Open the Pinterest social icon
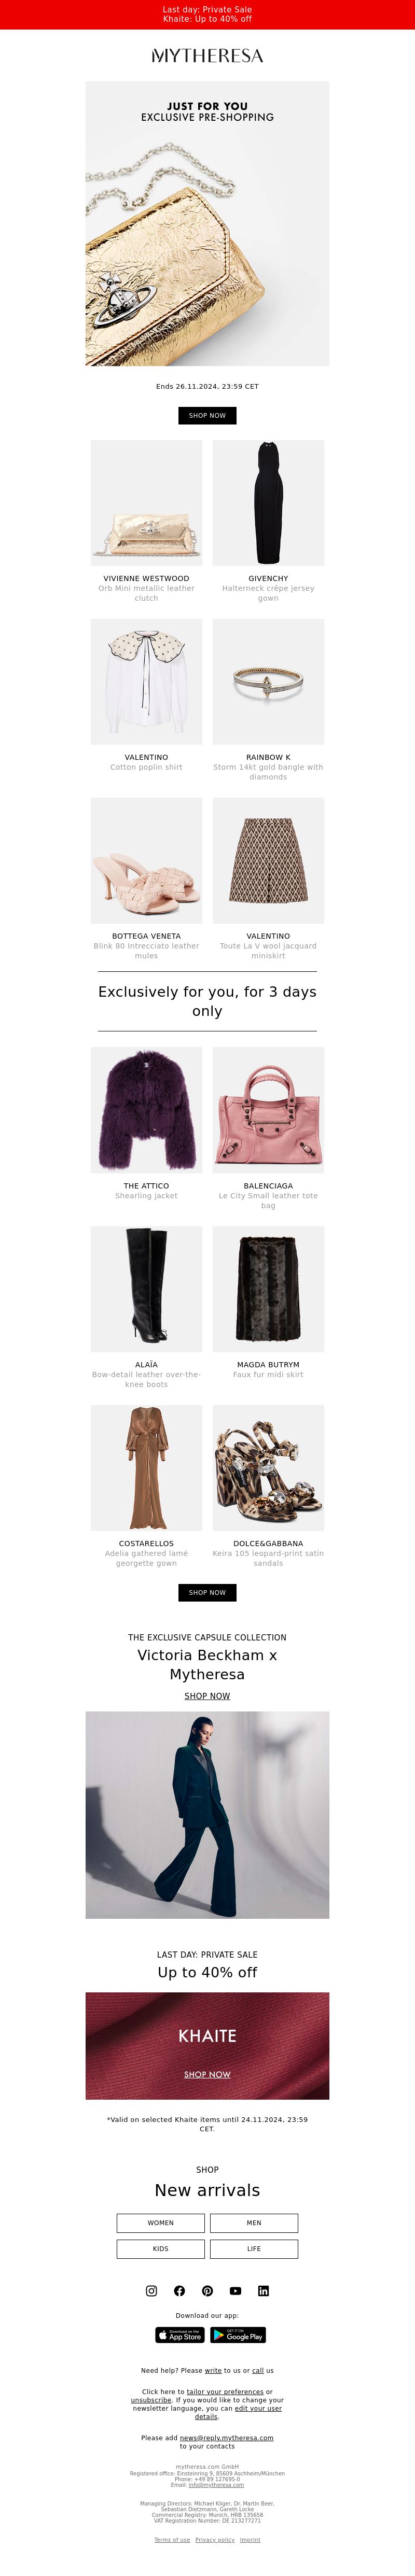This screenshot has height=2576, width=415. [x=207, y=2290]
